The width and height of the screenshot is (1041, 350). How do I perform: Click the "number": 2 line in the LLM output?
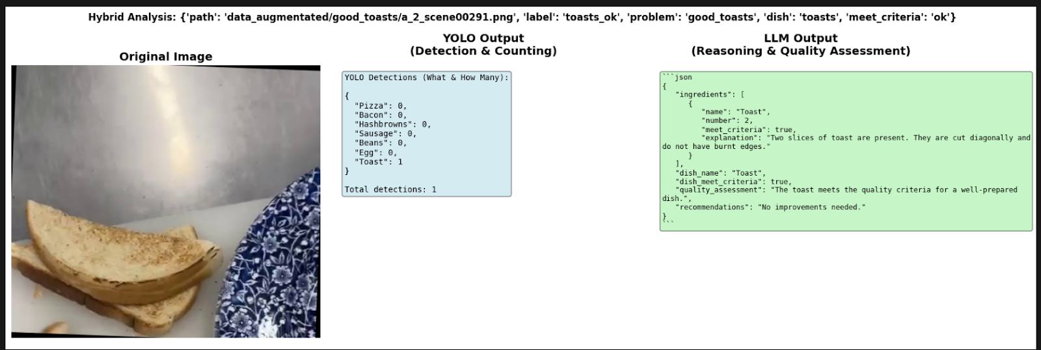tap(727, 120)
